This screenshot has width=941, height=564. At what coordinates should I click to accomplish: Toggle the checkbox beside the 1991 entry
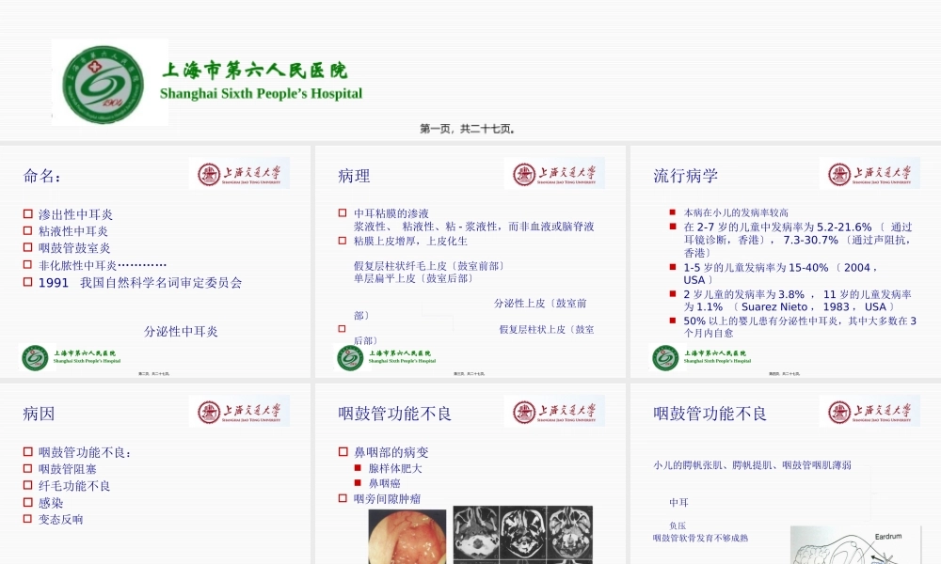(26, 281)
